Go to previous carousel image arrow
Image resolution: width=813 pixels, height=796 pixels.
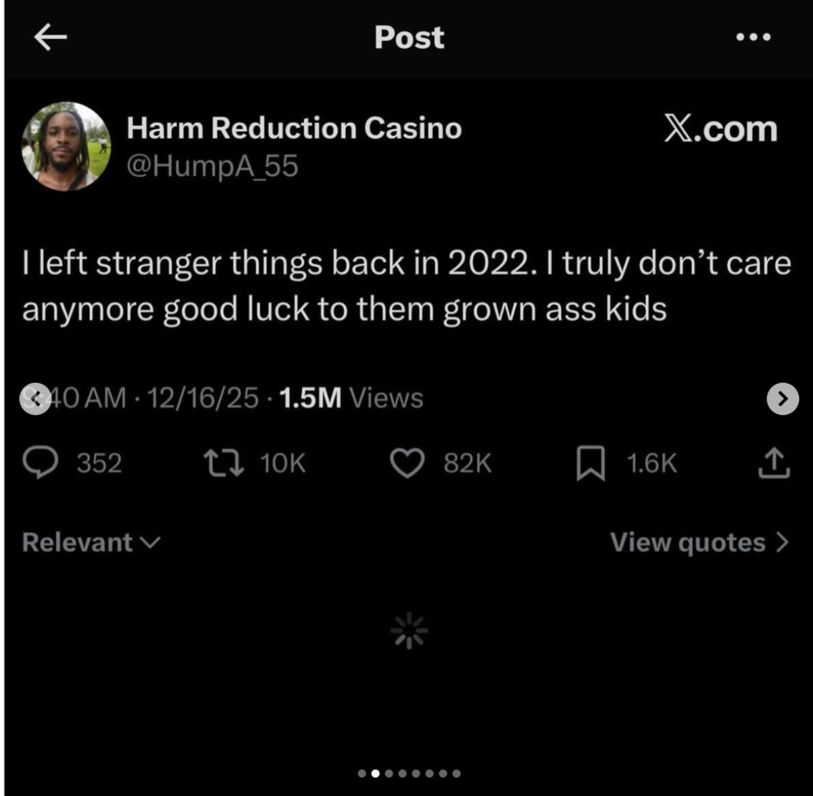point(35,398)
